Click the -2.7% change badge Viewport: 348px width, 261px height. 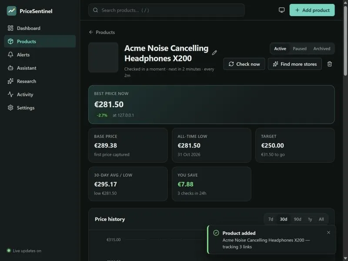click(x=102, y=115)
